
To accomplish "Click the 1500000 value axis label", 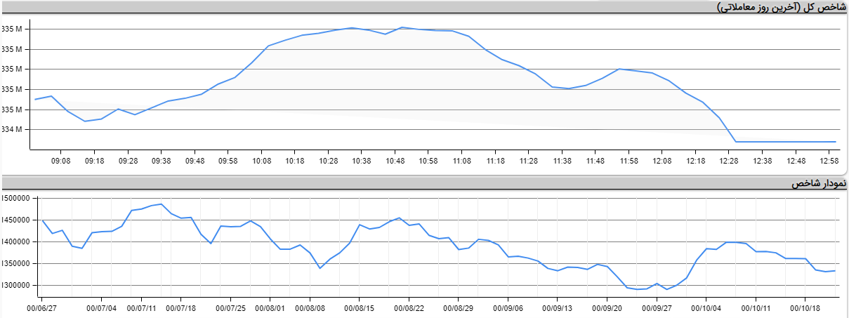I will [x=14, y=199].
